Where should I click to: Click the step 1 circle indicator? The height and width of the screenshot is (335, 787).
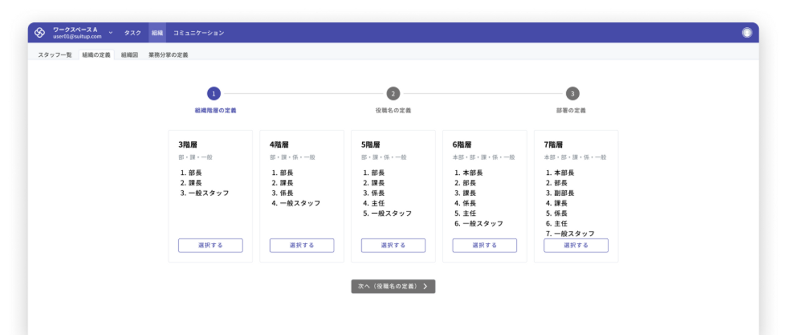214,94
